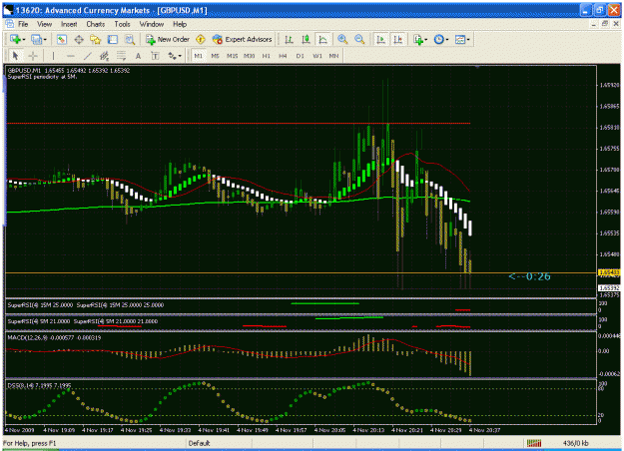Click the connection status bars indicator
This screenshot has height=451, width=624.
534,443
